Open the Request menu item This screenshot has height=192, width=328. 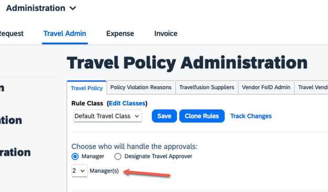(x=12, y=33)
